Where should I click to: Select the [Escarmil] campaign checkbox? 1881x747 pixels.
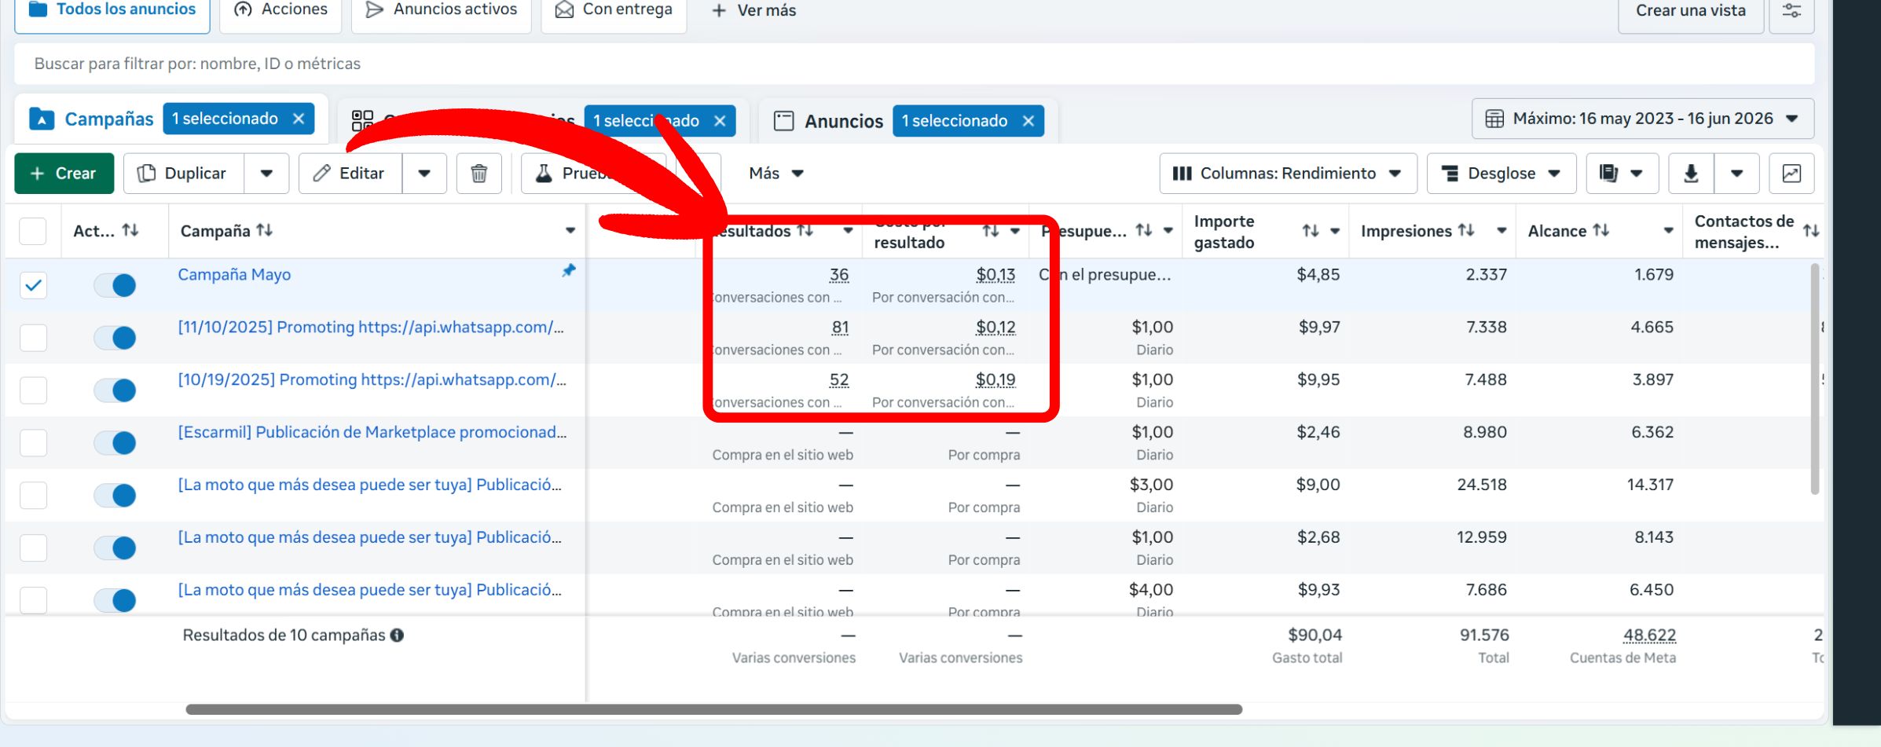click(33, 442)
